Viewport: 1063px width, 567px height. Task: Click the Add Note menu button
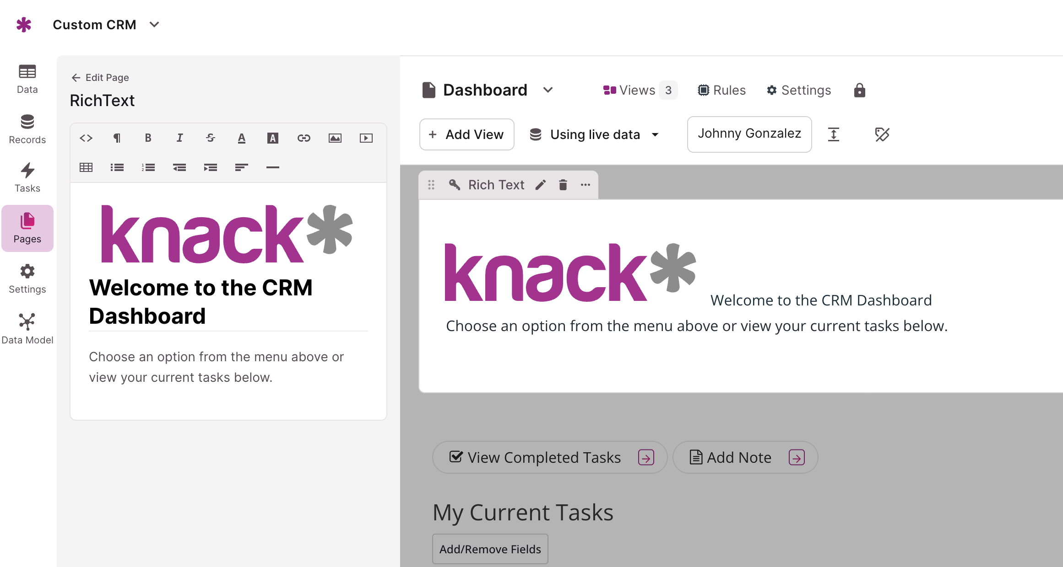coord(745,457)
